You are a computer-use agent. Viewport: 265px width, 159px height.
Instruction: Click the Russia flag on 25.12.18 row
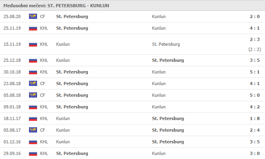[33, 60]
